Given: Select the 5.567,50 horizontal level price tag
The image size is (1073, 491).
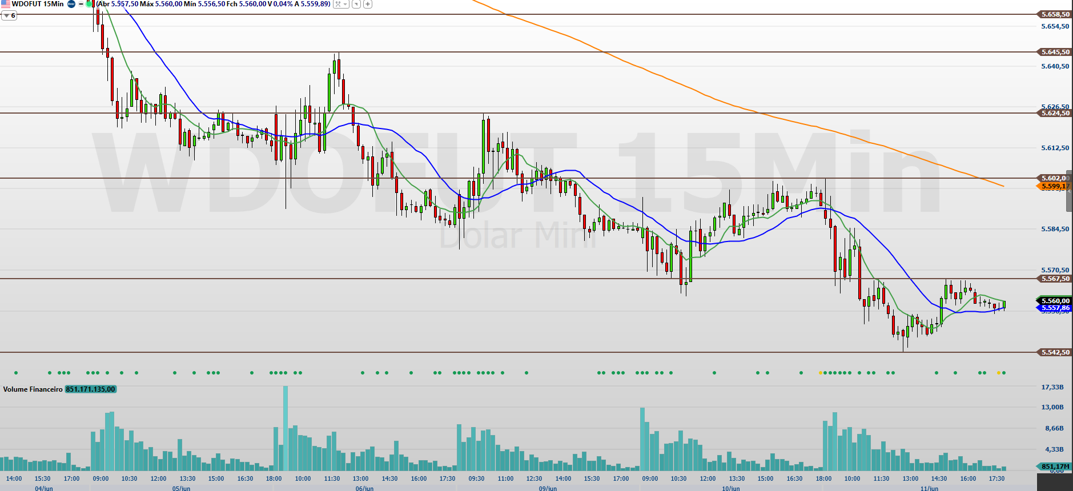Looking at the screenshot, I should click(x=1054, y=279).
